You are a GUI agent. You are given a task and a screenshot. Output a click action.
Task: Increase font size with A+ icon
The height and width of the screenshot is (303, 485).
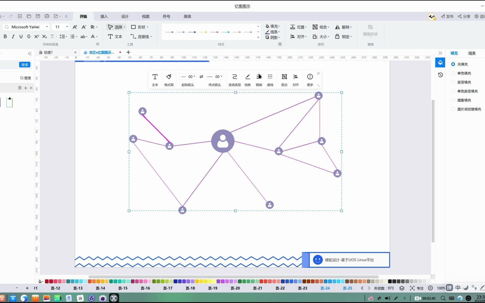point(75,27)
